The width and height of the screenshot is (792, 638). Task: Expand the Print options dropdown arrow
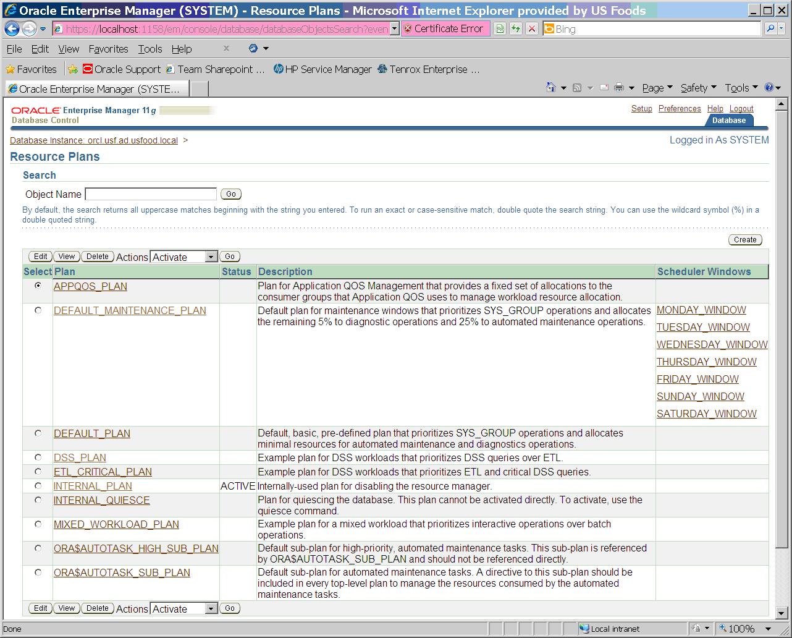point(631,88)
